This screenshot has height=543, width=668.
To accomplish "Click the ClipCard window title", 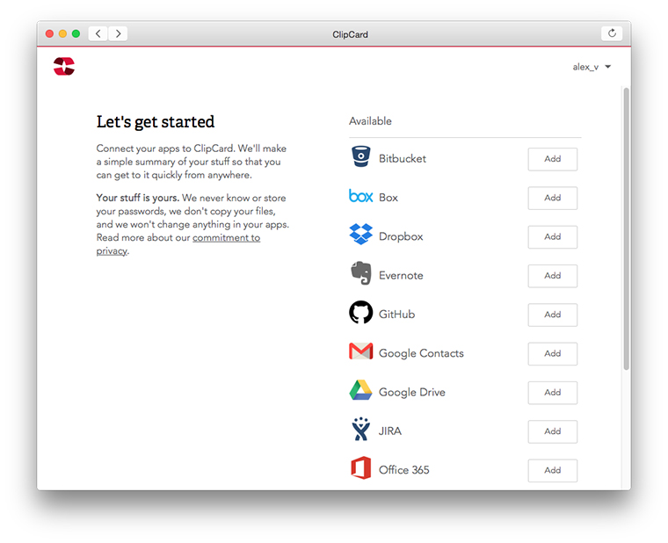I will [350, 34].
